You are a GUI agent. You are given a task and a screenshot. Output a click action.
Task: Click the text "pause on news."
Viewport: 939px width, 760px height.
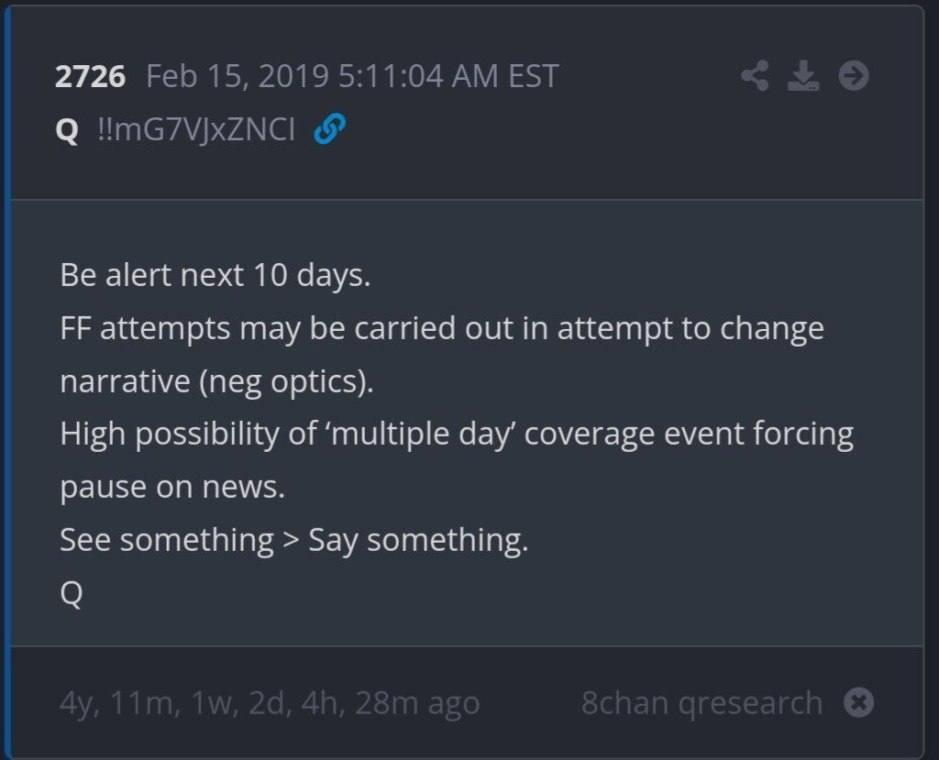tap(172, 488)
